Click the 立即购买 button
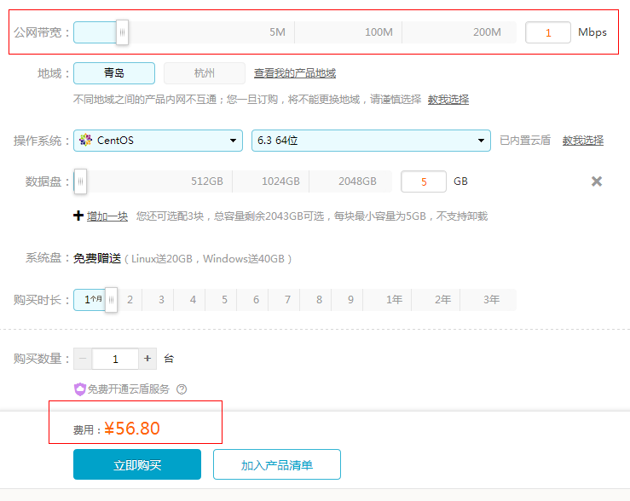The height and width of the screenshot is (501, 630). tap(137, 465)
